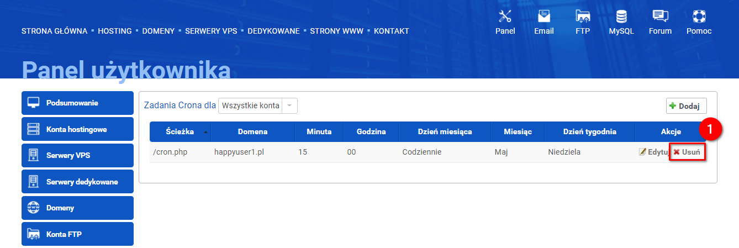Viewport: 739px width, 248px height.
Task: Delete the /cron.php task with Usuń
Action: tap(687, 152)
